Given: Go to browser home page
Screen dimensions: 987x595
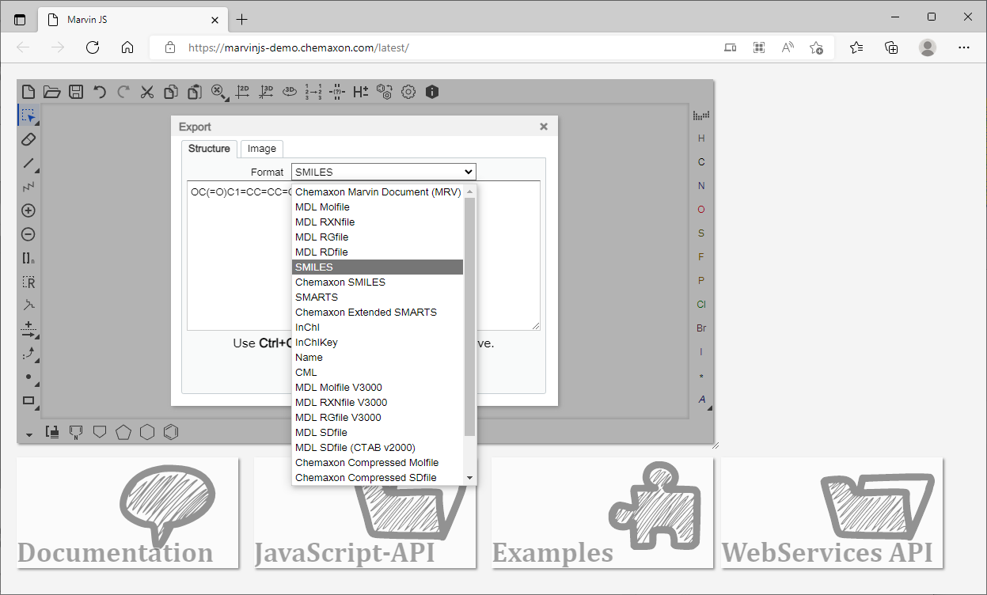Looking at the screenshot, I should click(x=127, y=47).
